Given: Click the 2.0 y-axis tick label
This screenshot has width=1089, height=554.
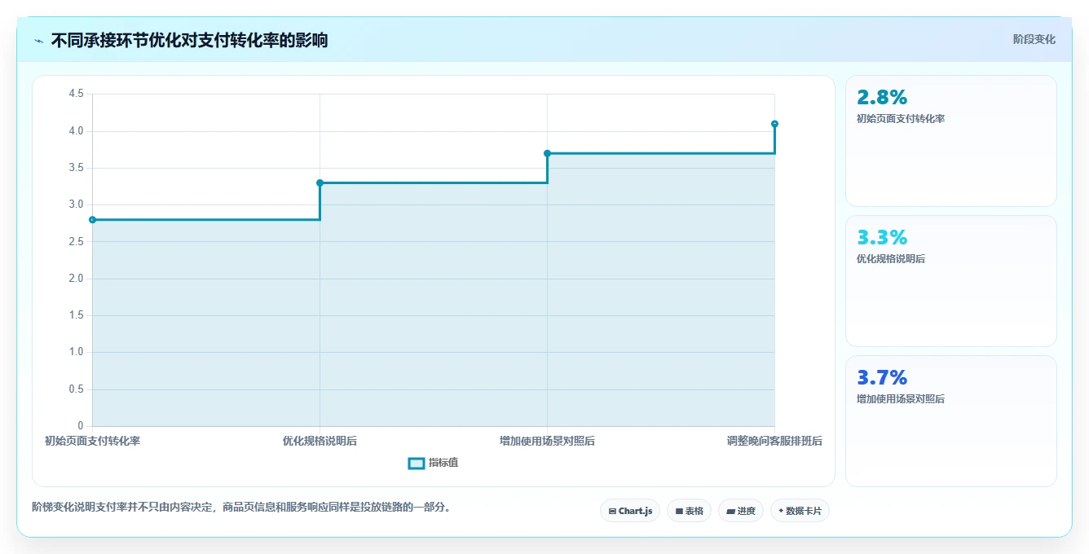Looking at the screenshot, I should pos(76,279).
